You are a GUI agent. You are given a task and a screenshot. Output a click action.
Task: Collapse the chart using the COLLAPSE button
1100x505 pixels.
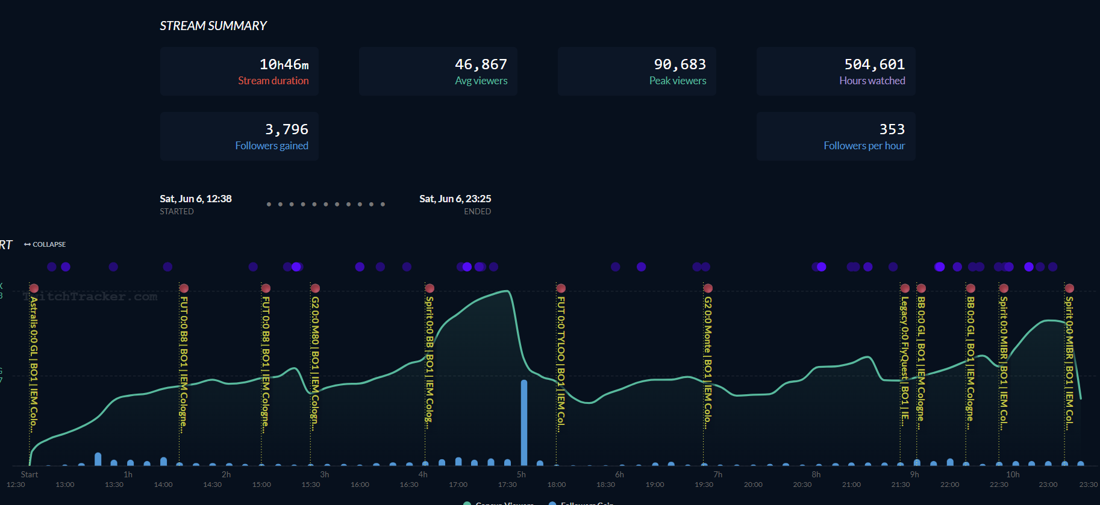(45, 244)
